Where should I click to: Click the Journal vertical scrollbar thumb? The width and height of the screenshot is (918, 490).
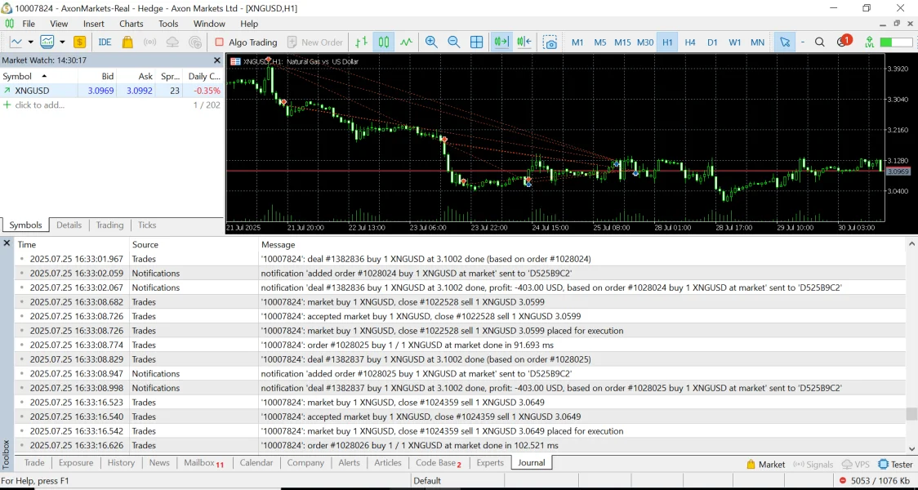click(x=911, y=414)
